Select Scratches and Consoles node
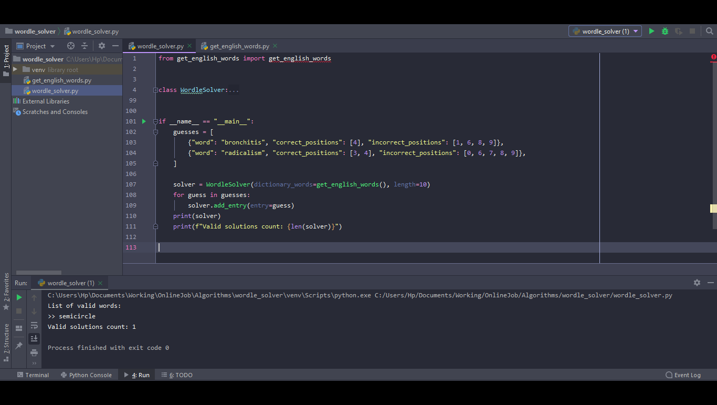Viewport: 717px width, 405px height. (x=55, y=112)
